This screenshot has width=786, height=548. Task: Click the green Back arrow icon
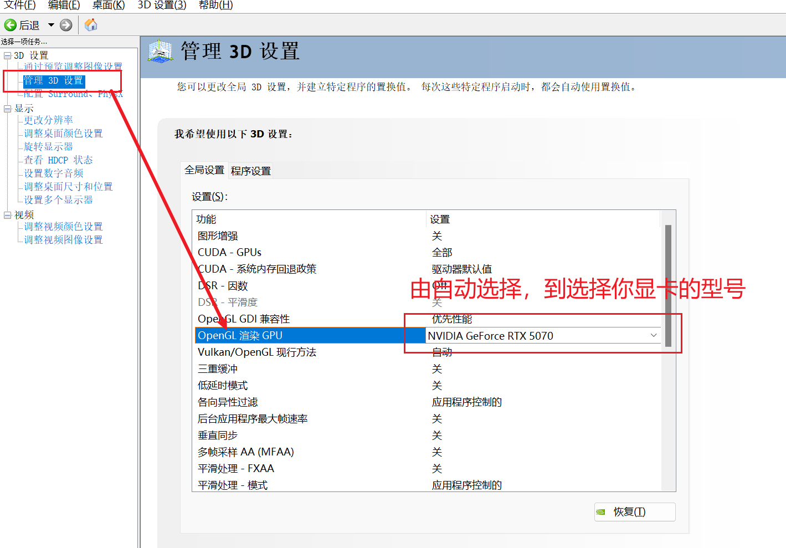click(x=10, y=25)
